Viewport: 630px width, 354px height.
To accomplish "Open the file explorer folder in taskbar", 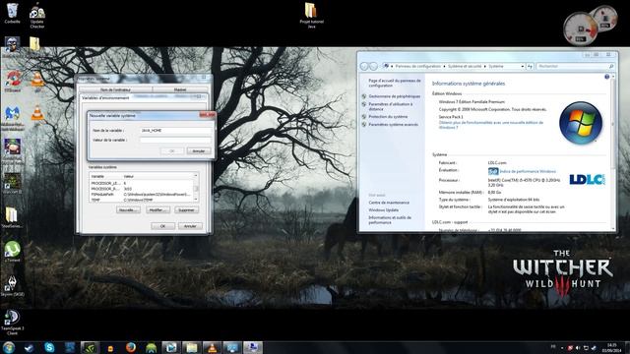I will [x=192, y=347].
